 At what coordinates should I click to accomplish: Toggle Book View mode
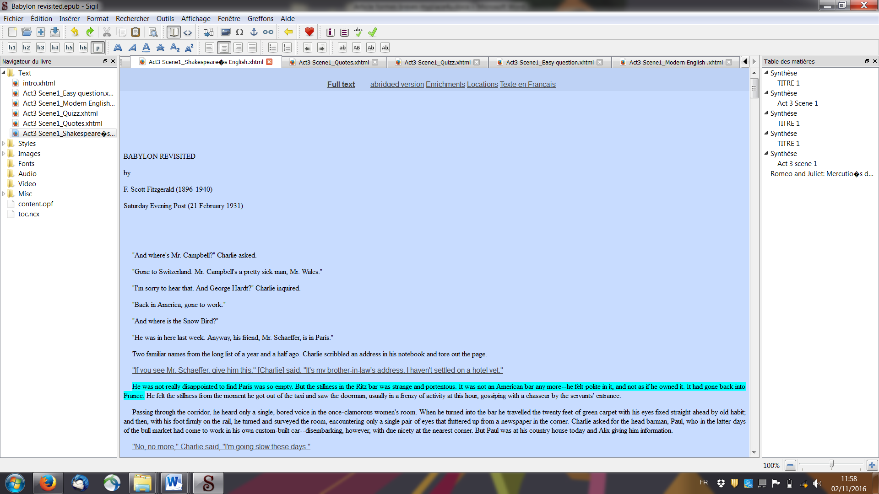174,32
